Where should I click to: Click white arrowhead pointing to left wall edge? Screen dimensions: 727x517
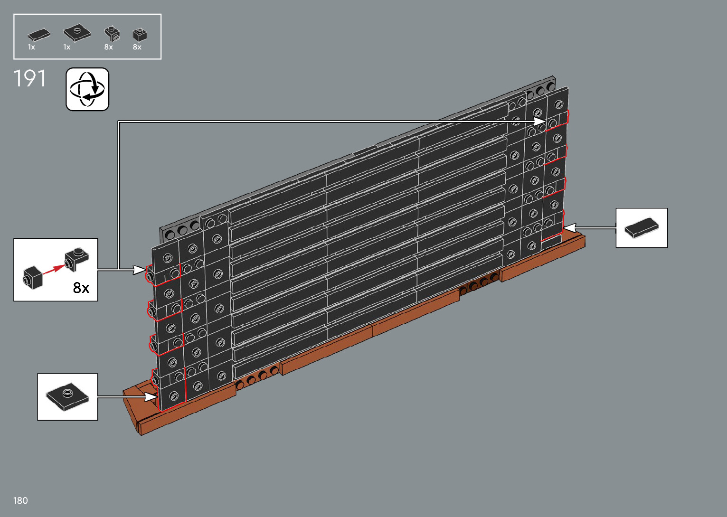click(x=140, y=270)
